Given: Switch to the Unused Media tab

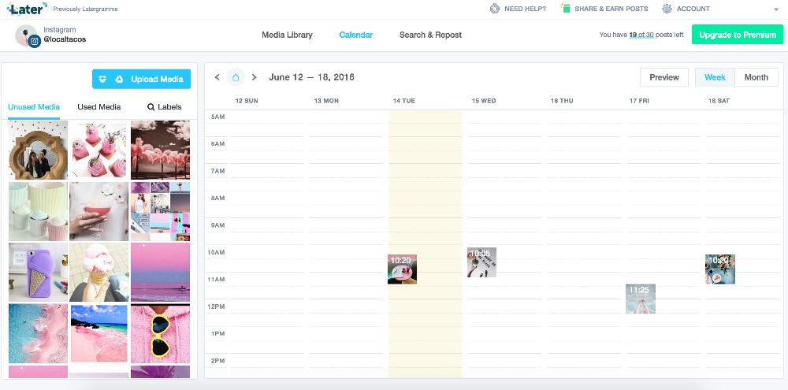Looking at the screenshot, I should tap(34, 107).
